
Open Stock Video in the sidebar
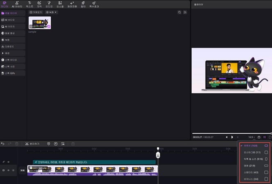13,60
